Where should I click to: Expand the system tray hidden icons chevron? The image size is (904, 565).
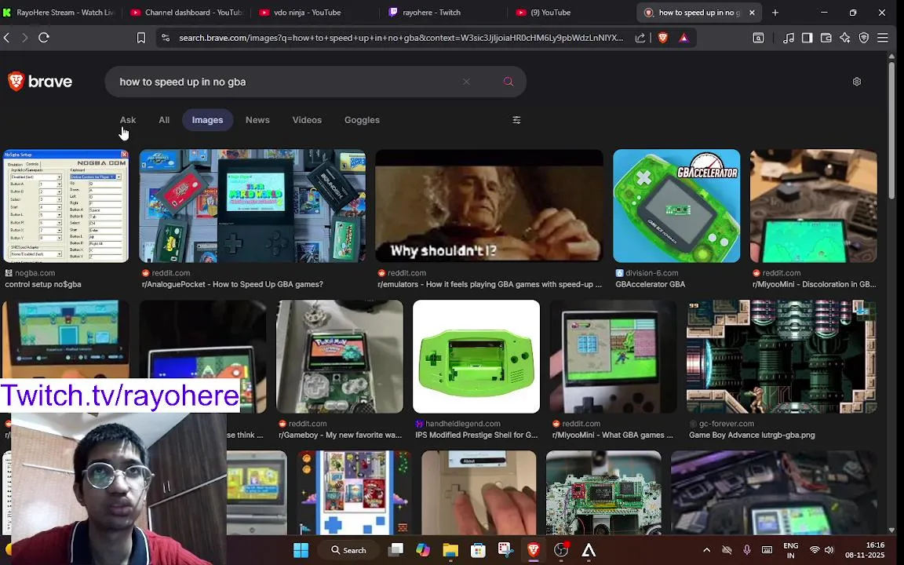click(707, 550)
